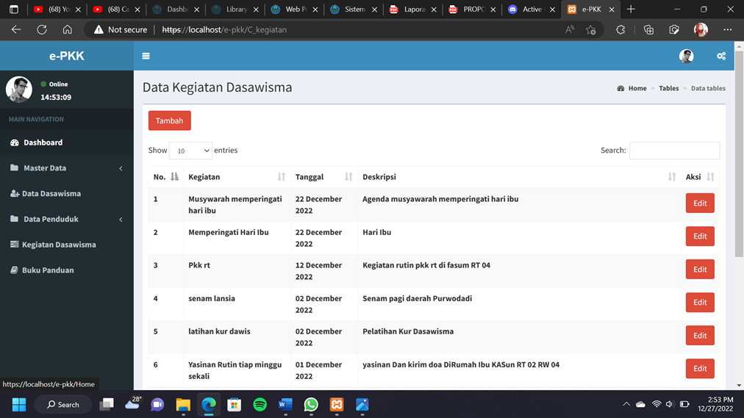This screenshot has width=744, height=418.
Task: Open Dashboard from the sidebar
Action: [43, 143]
